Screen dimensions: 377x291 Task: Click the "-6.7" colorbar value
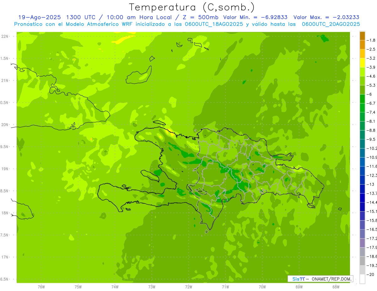click(371, 103)
